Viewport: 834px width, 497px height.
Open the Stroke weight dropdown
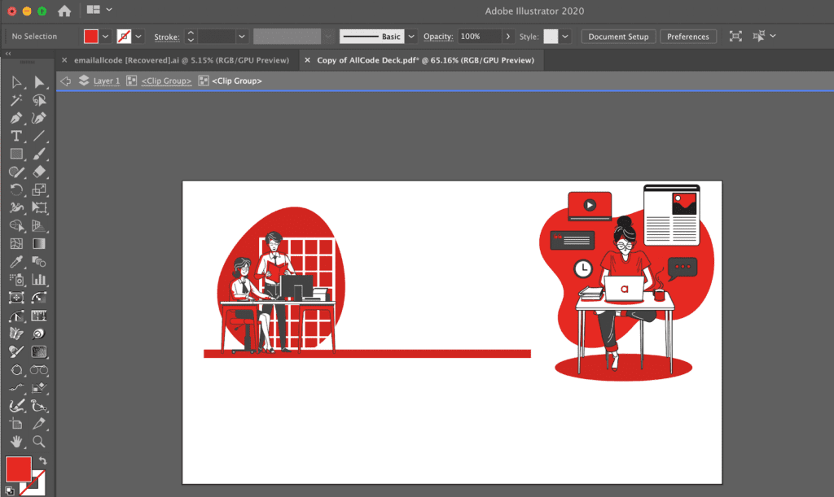point(241,36)
